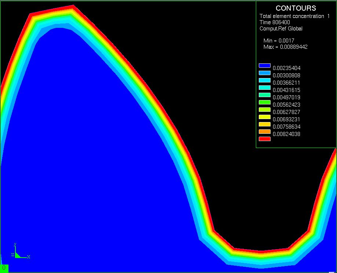Click the green box labeled 0
The width and height of the screenshot is (337, 273).
click(x=4, y=268)
